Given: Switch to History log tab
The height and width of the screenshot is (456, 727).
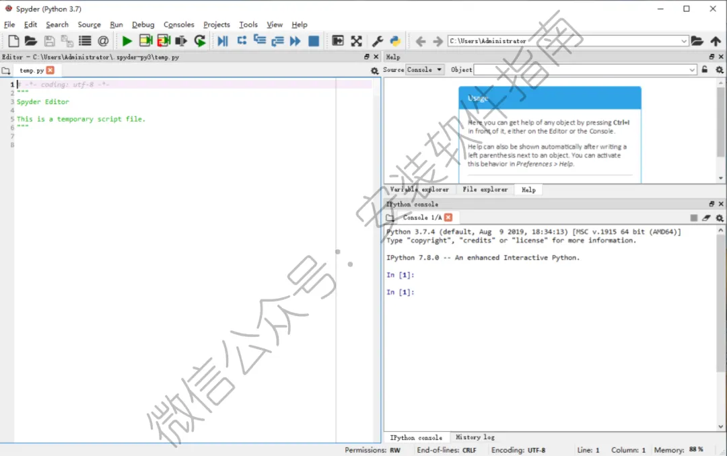Looking at the screenshot, I should coord(475,437).
